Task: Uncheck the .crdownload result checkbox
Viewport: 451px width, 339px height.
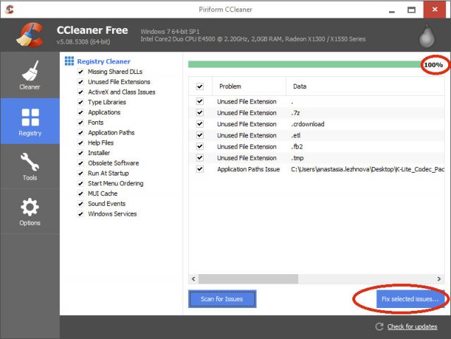Action: tap(199, 124)
